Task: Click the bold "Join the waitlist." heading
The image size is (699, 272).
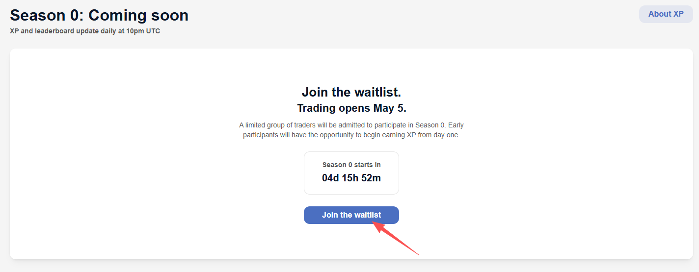Action: click(351, 92)
